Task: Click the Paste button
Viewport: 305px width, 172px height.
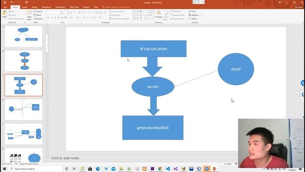Action: 4,15
